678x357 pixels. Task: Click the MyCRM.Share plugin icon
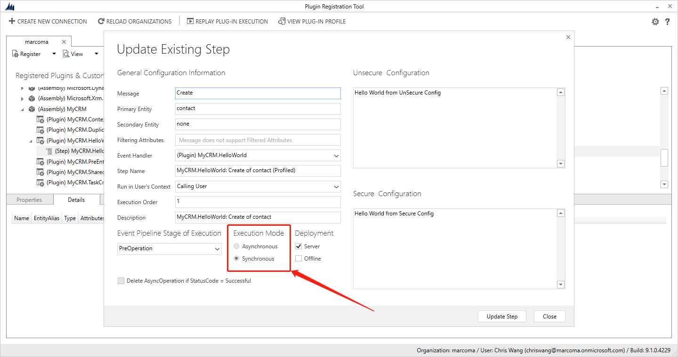point(40,172)
